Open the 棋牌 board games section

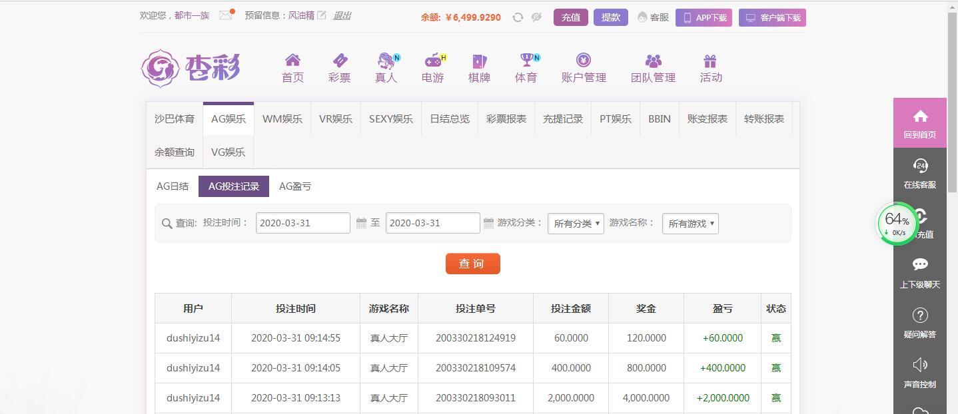(479, 67)
